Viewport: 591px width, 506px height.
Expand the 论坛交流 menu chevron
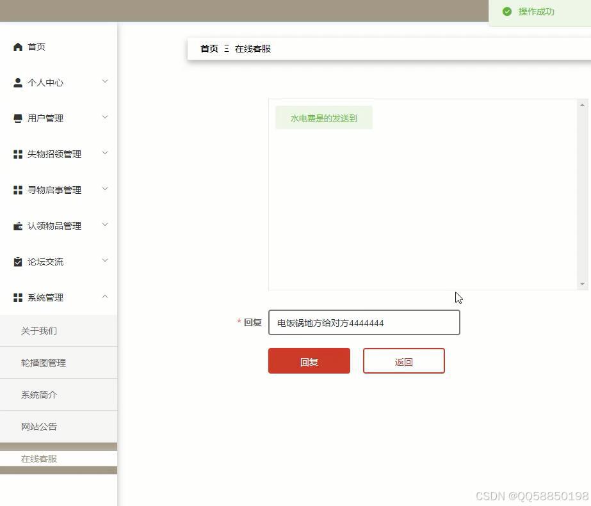(x=105, y=260)
